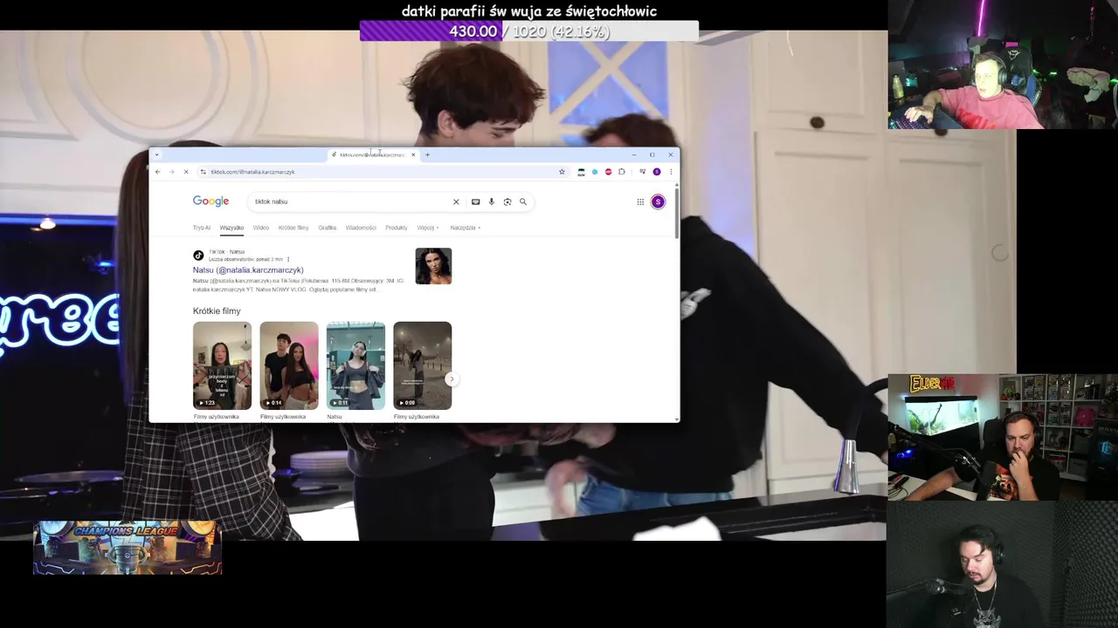Open the three-dot menu beside TikTok result
The width and height of the screenshot is (1118, 628).
[288, 259]
